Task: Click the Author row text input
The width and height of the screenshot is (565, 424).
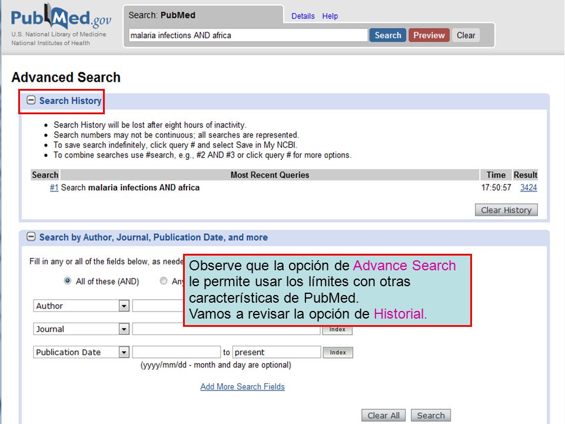Action: 158,306
